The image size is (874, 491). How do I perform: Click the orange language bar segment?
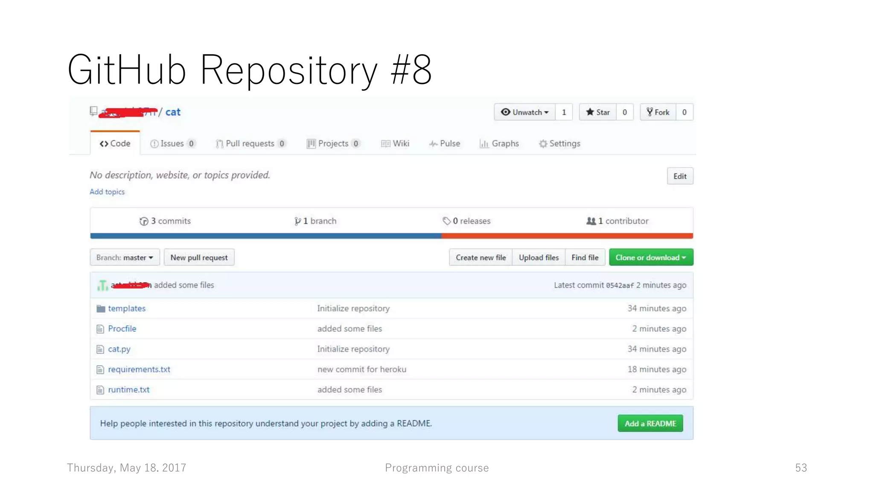pyautogui.click(x=567, y=236)
